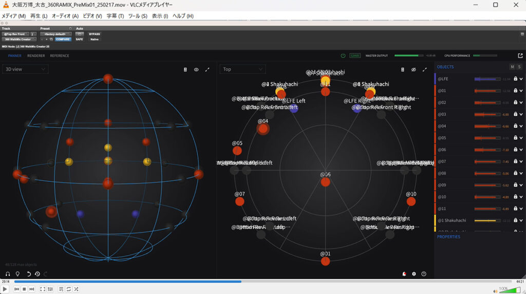Open the 字幕 (T) menu
This screenshot has width=526, height=294.
115,16
